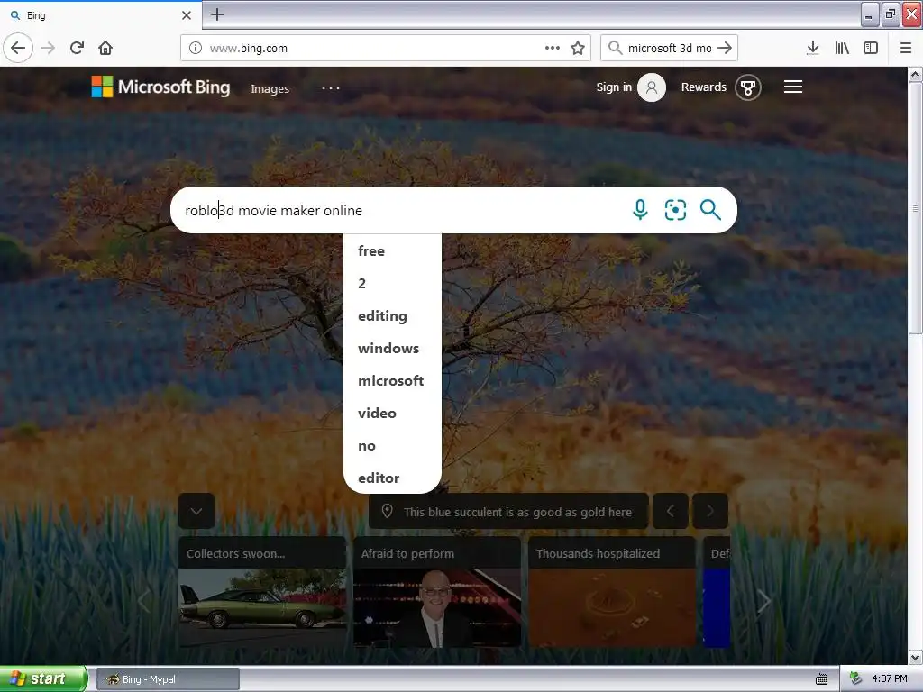This screenshot has width=923, height=692.
Task: Open the downloads panel
Action: pyautogui.click(x=812, y=48)
